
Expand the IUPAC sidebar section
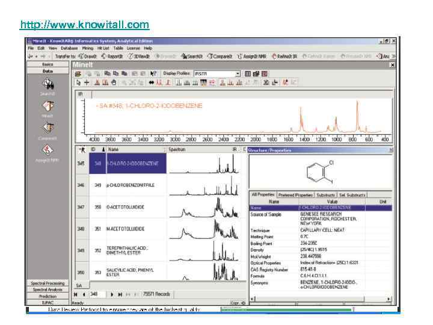(48, 302)
